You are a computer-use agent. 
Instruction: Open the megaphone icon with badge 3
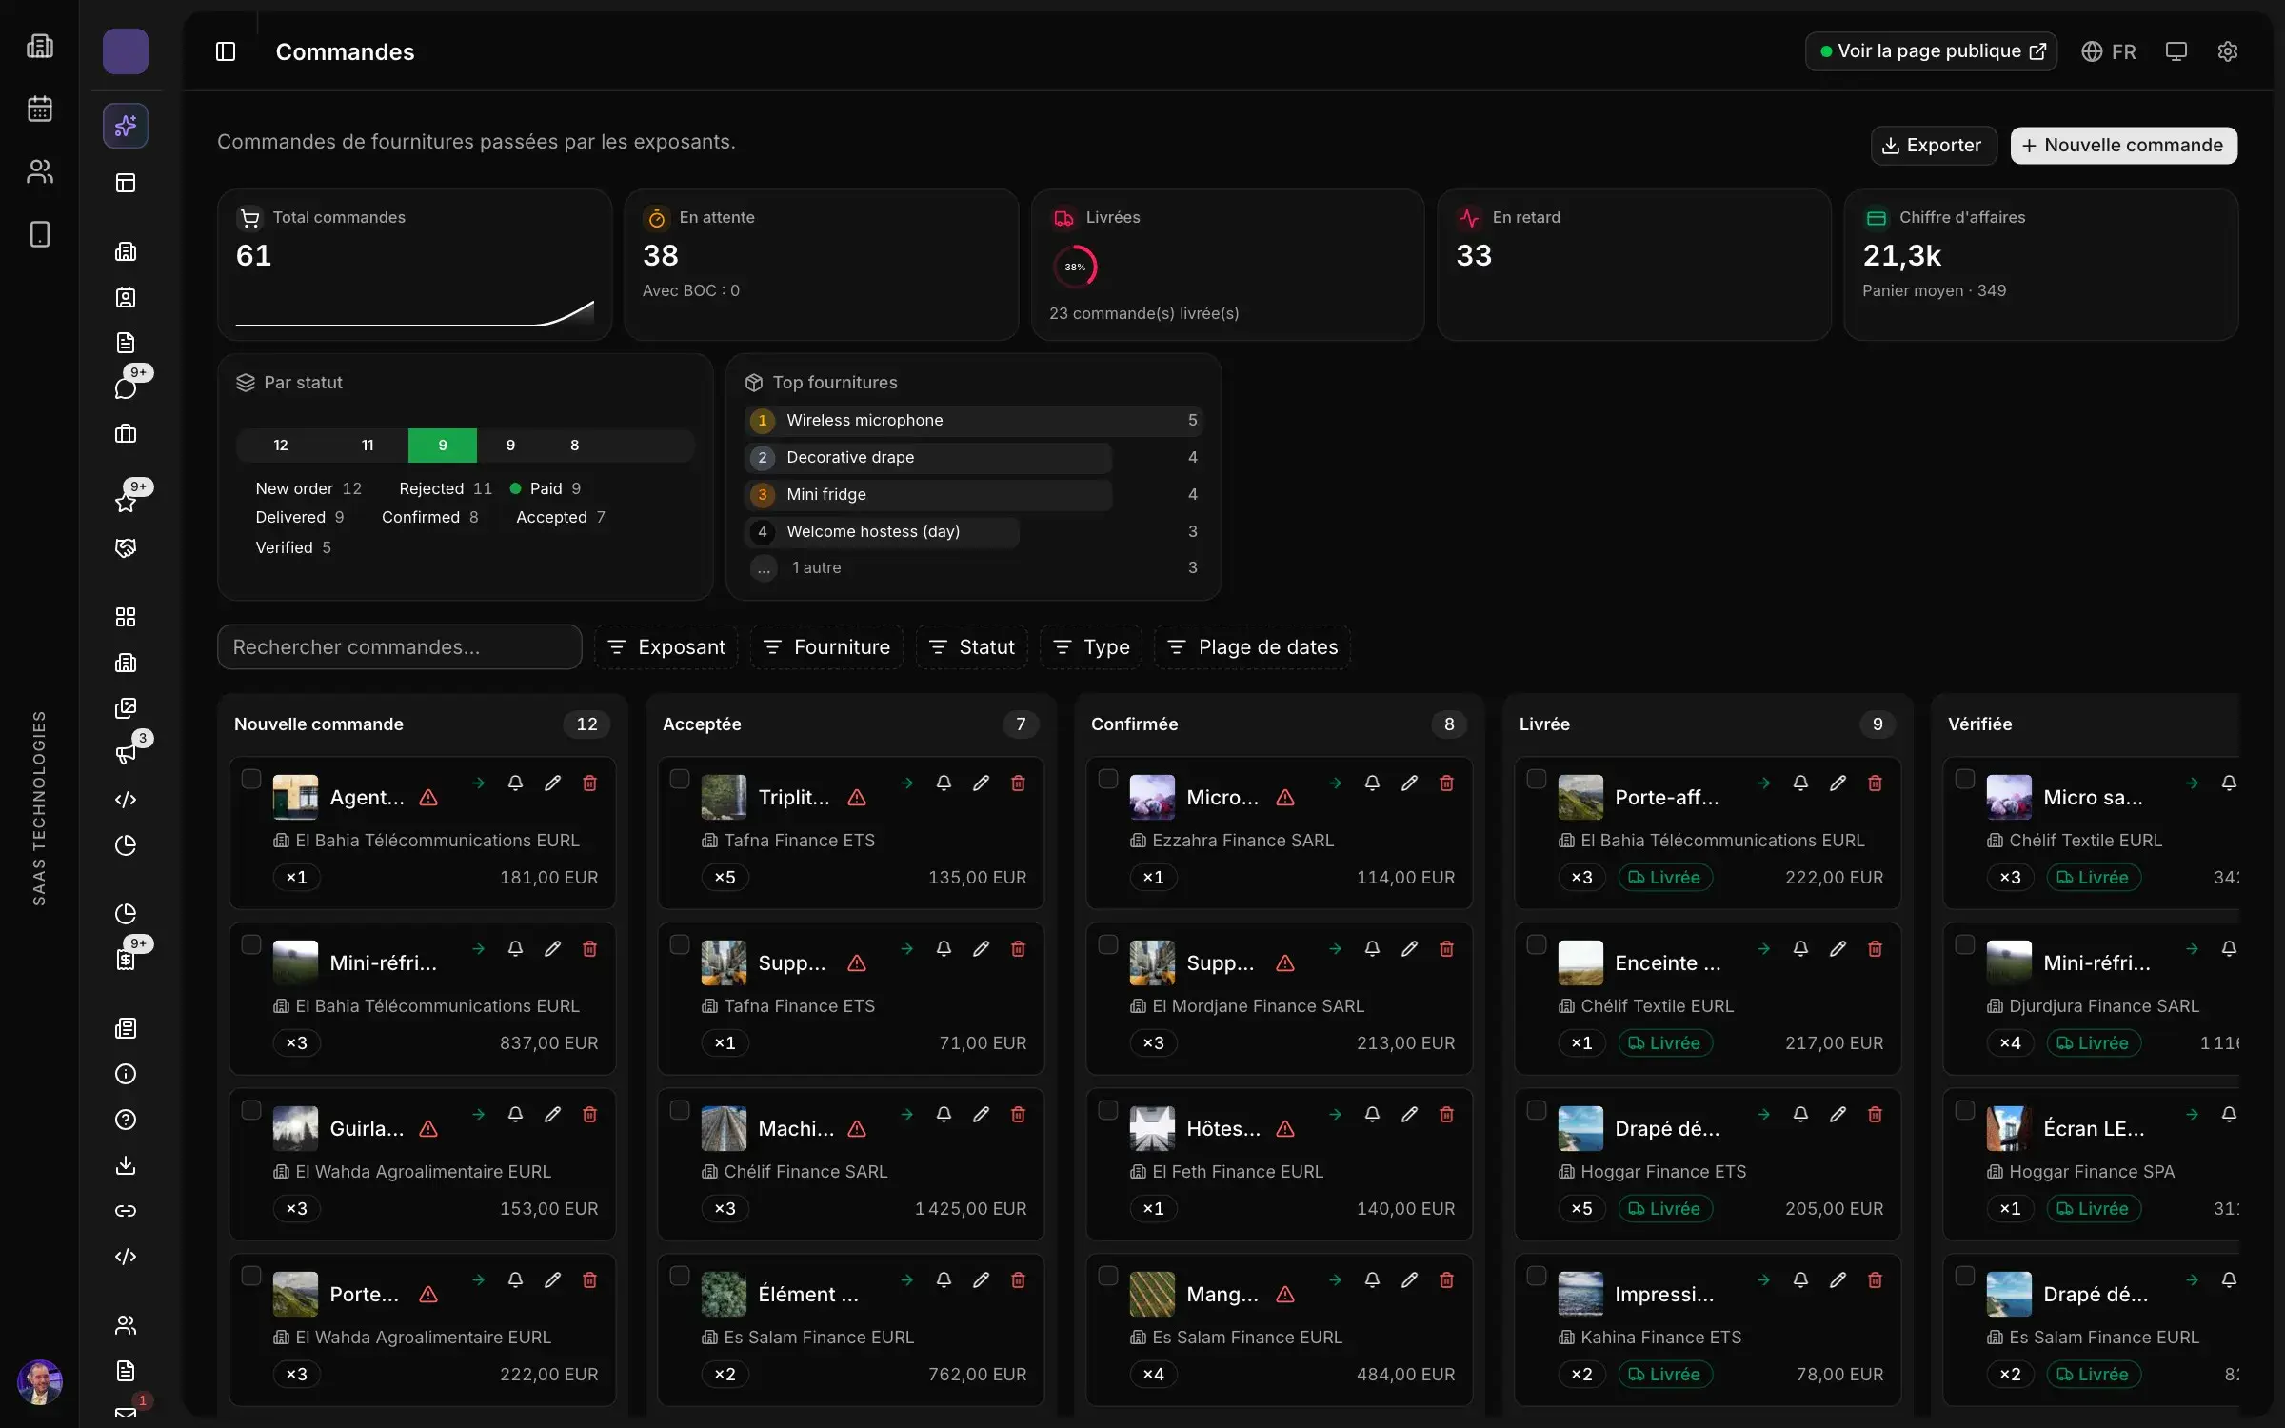[126, 754]
